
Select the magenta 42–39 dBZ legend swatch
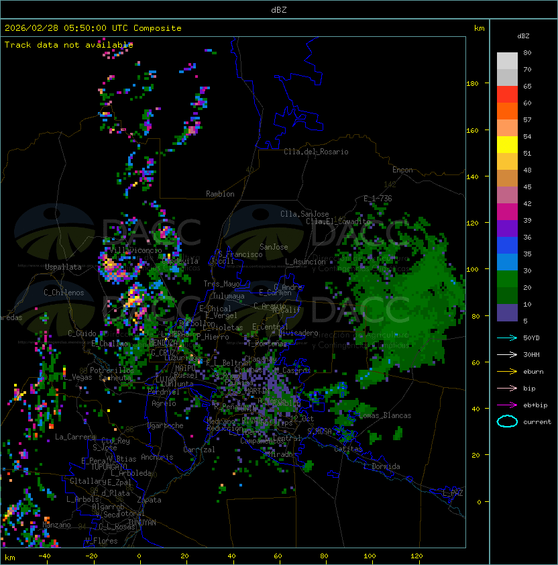[507, 212]
